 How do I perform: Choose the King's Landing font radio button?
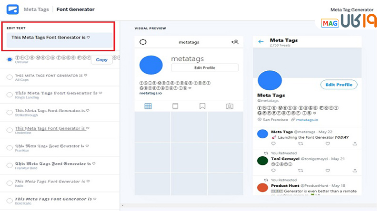click(x=10, y=95)
